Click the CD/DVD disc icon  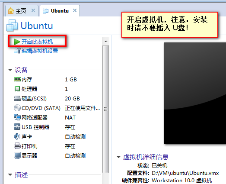(x=17, y=108)
